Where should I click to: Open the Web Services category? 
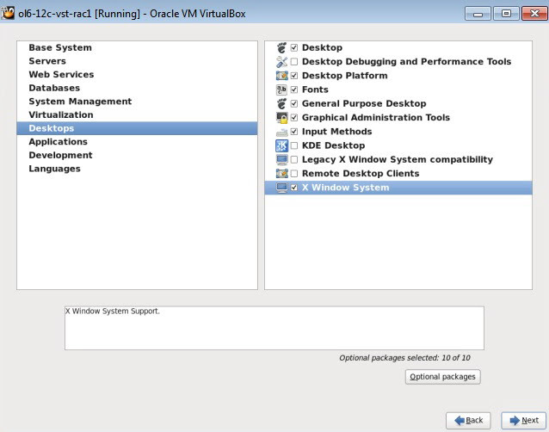click(137, 75)
